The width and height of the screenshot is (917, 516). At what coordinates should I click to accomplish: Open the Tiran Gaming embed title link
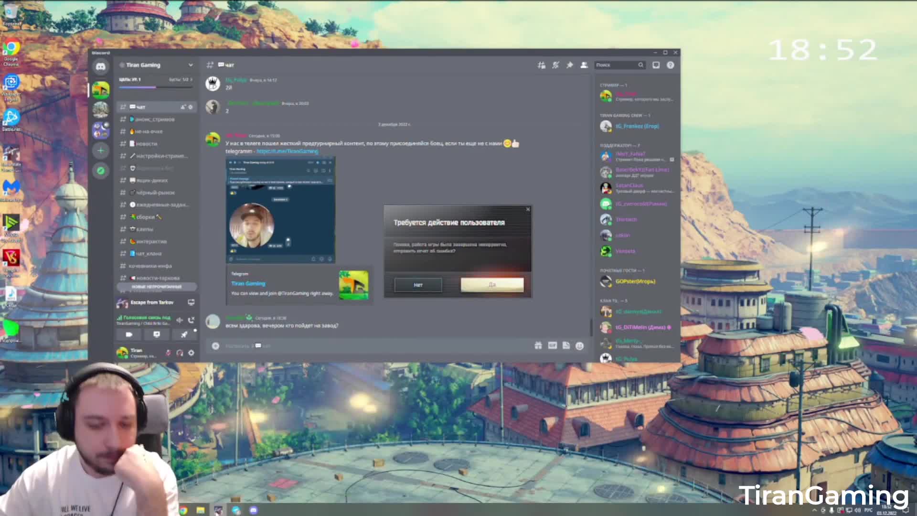pyautogui.click(x=248, y=283)
